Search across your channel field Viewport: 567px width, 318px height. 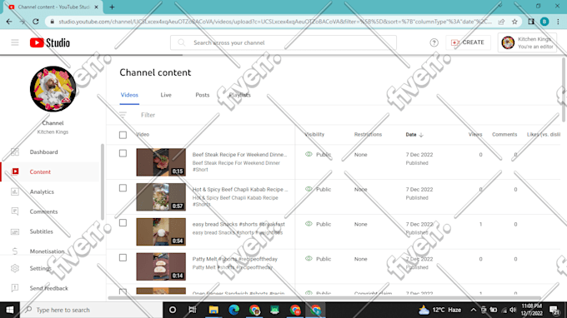(x=283, y=42)
